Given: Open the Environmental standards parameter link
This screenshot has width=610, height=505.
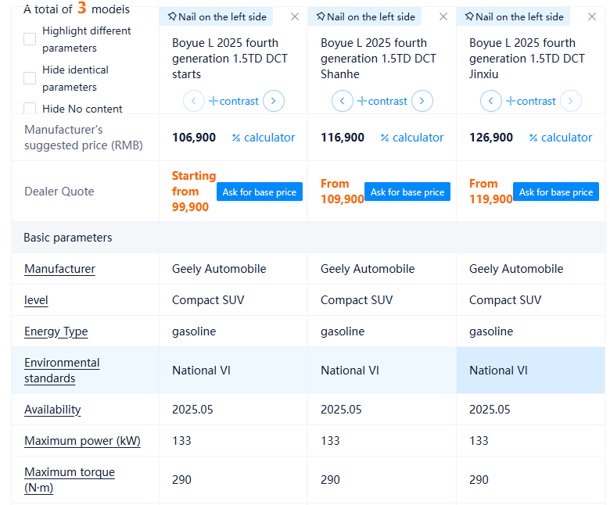Looking at the screenshot, I should [x=62, y=371].
